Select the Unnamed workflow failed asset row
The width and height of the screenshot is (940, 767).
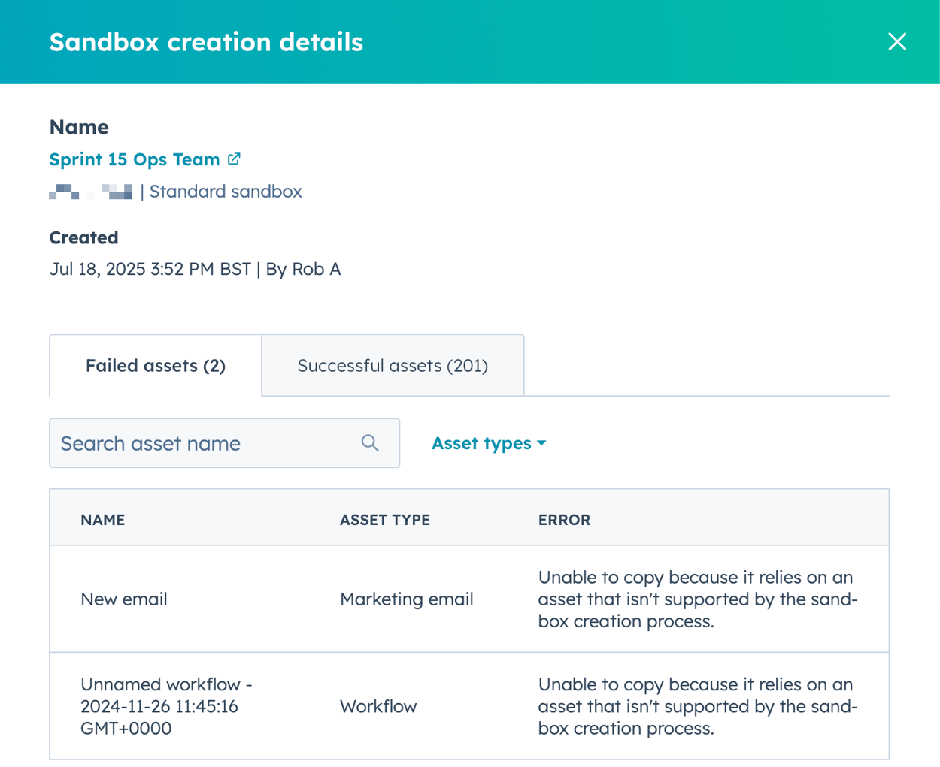[301, 706]
